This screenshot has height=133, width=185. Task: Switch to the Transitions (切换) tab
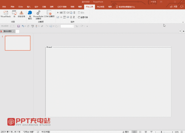click(44, 7)
